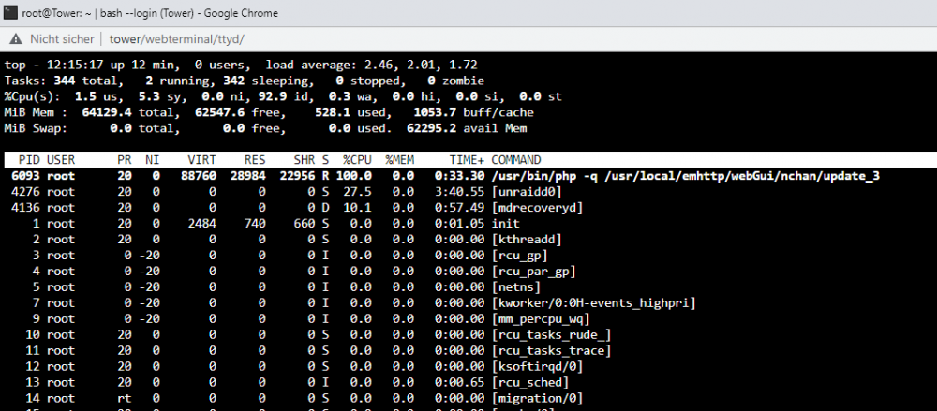Click the [kworker/0:0H-events_highpri] process command

(594, 303)
